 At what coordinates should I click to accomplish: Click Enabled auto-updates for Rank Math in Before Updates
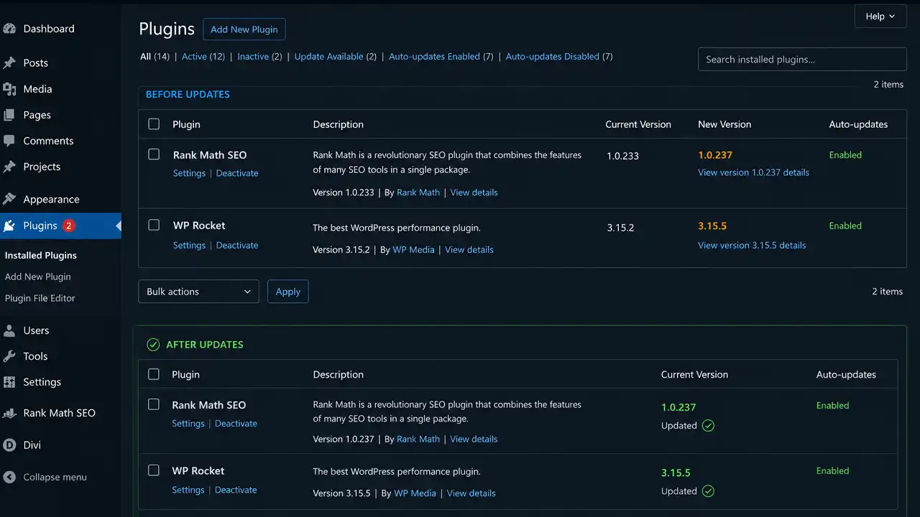[x=845, y=155]
